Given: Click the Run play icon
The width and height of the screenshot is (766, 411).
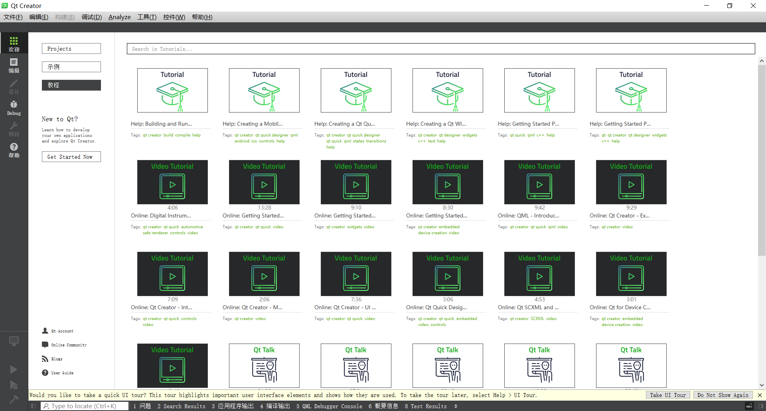Looking at the screenshot, I should point(14,370).
